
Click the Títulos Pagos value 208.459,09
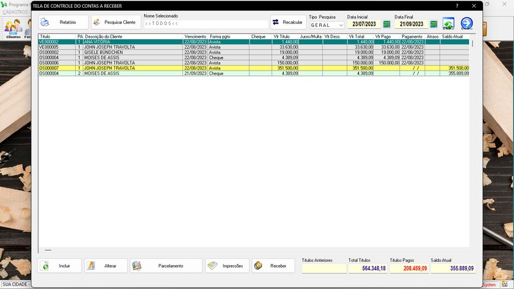[x=409, y=268]
